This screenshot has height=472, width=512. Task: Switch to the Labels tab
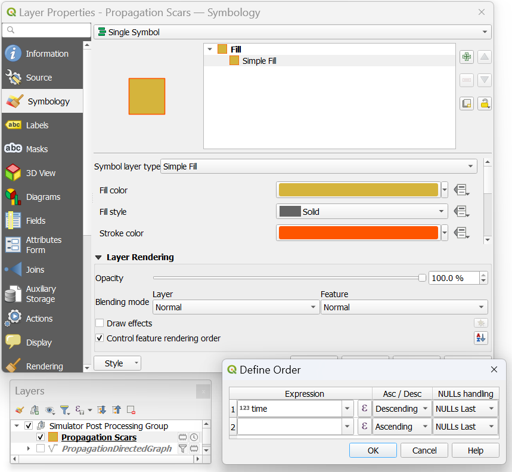(x=42, y=125)
